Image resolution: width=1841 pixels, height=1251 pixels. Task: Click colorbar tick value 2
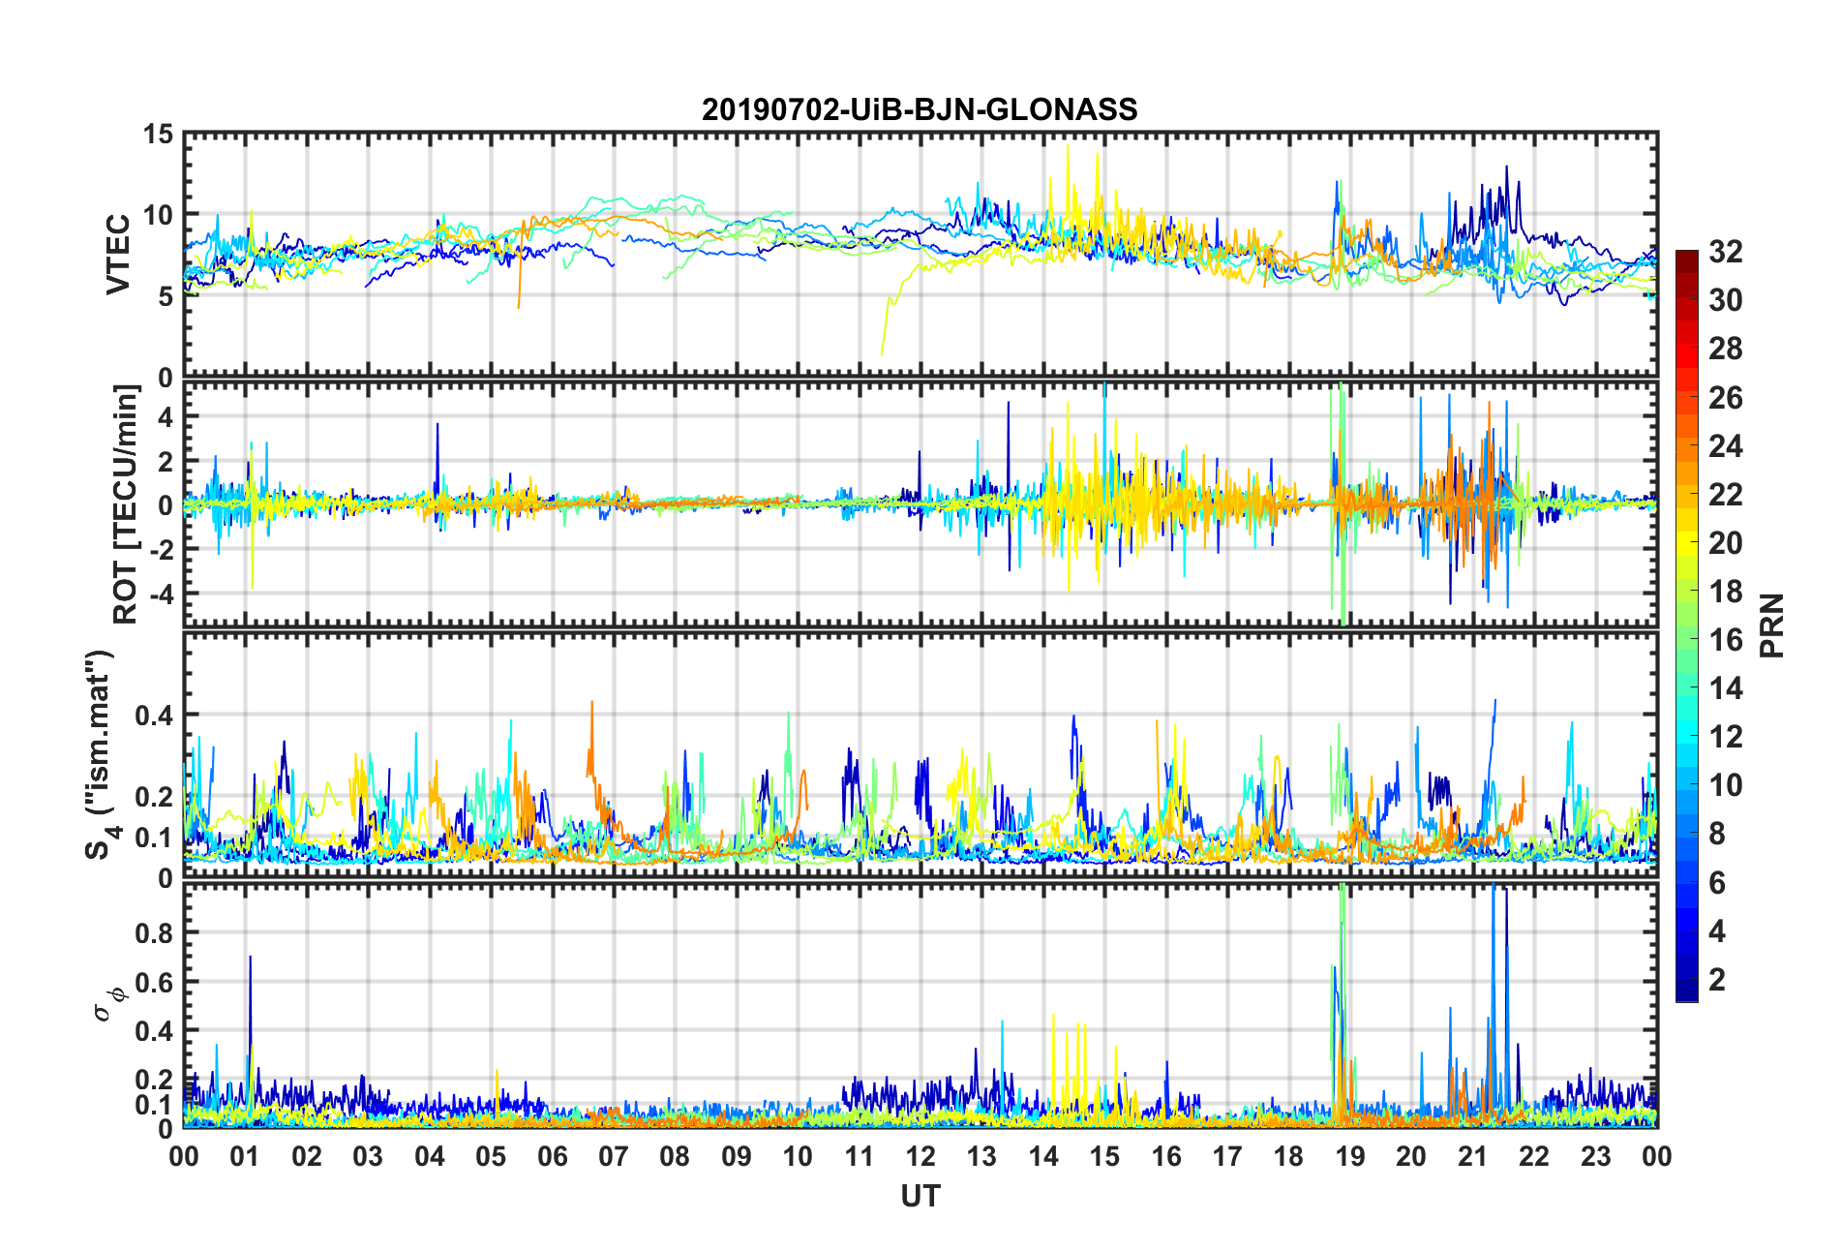(1717, 979)
